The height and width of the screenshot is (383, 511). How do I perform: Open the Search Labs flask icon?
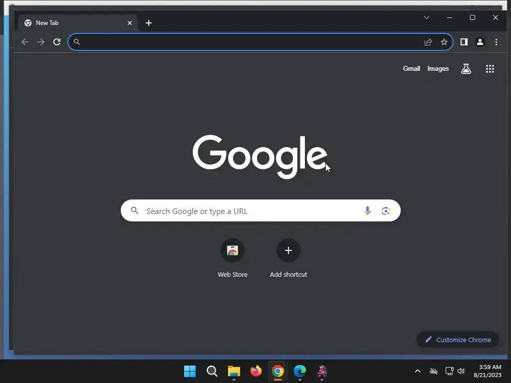[466, 68]
